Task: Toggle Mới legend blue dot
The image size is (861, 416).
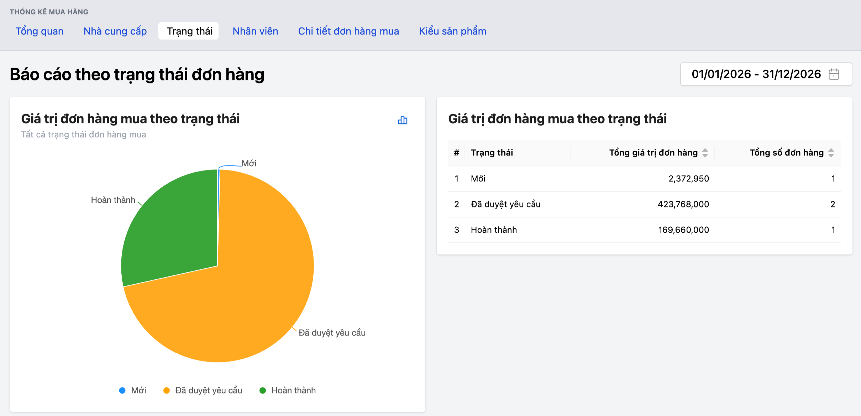Action: click(x=122, y=390)
